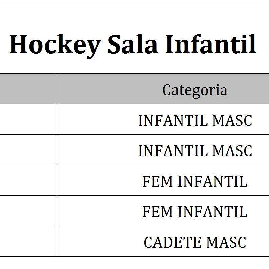Click the second FEM INFANTIL cell
This screenshot has height=269, width=269.
click(x=195, y=212)
